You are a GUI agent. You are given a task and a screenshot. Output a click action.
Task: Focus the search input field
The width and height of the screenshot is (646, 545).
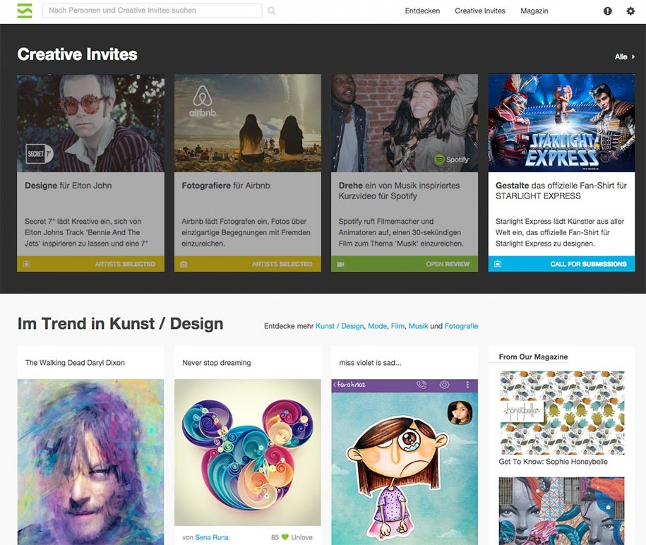(152, 11)
